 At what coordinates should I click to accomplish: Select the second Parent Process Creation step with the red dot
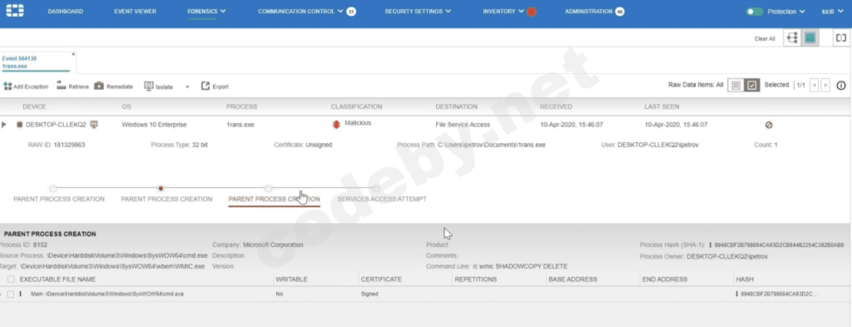pos(166,199)
